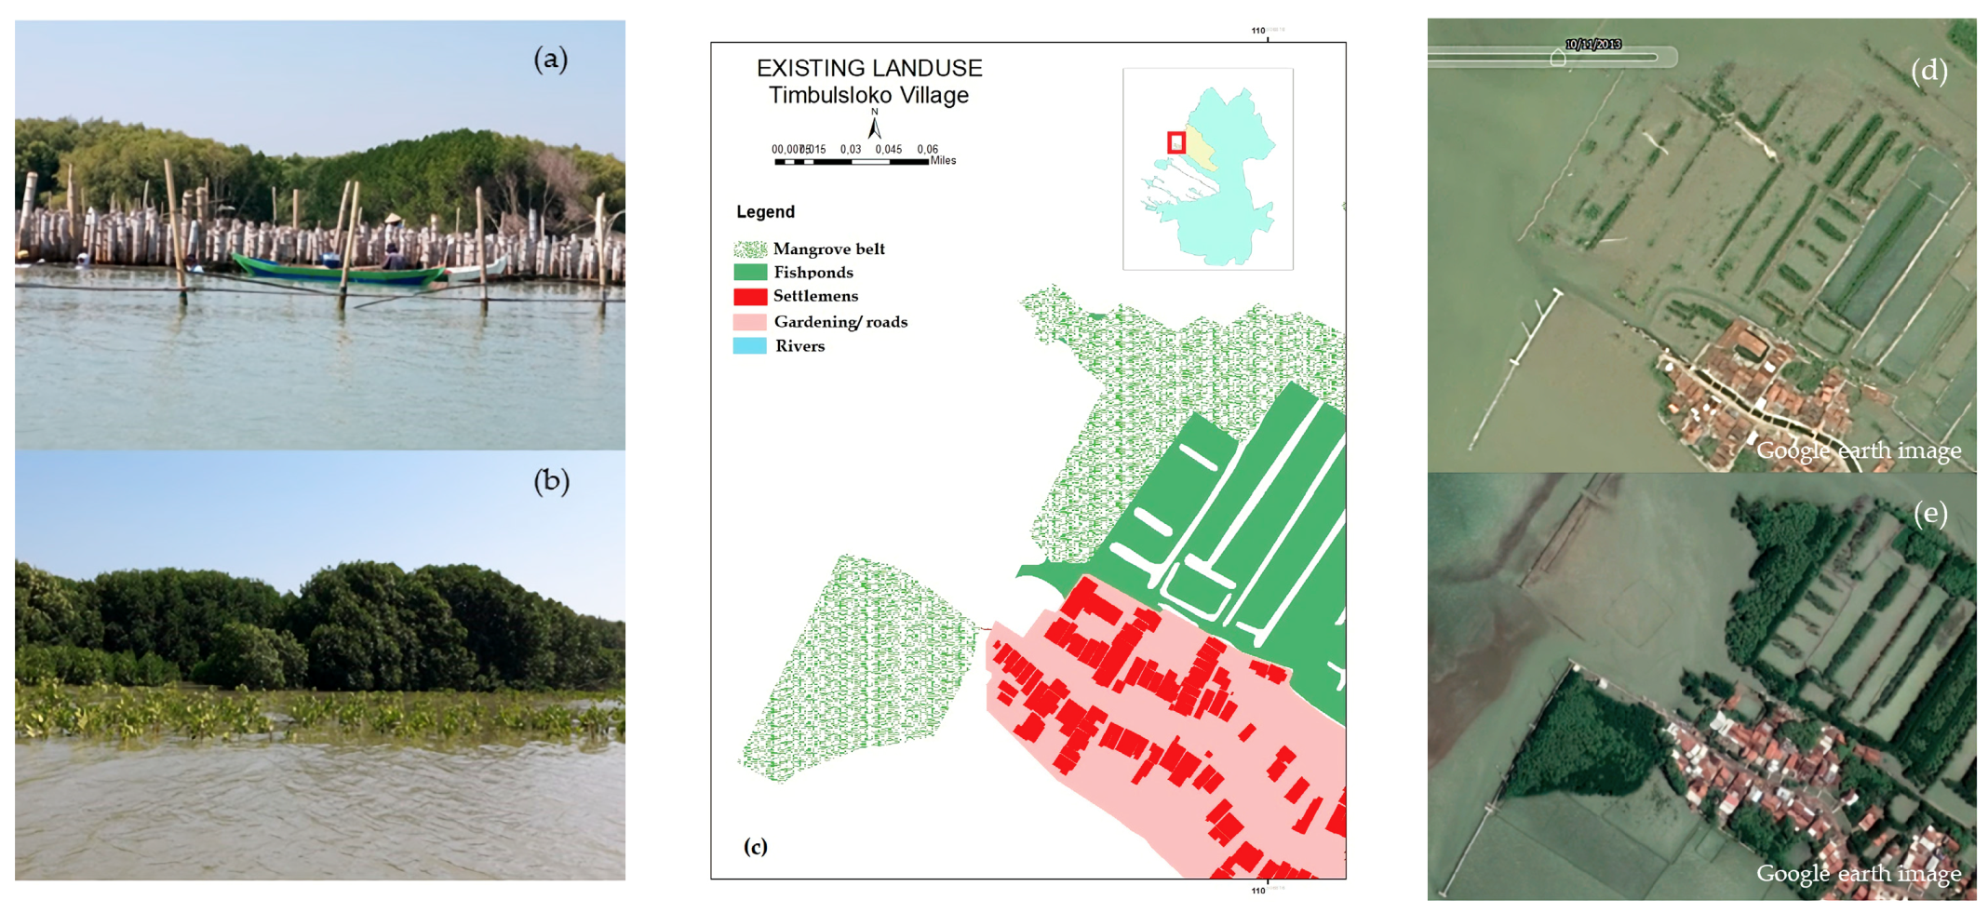Click the "Timbulsloko Village" subtitle
The image size is (1988, 913).
pyautogui.click(x=869, y=95)
